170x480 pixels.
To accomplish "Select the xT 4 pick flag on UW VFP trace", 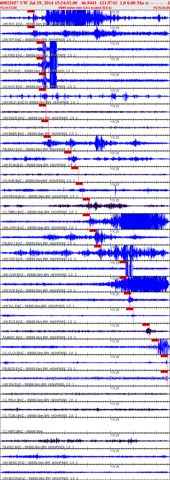I will point(31,27).
